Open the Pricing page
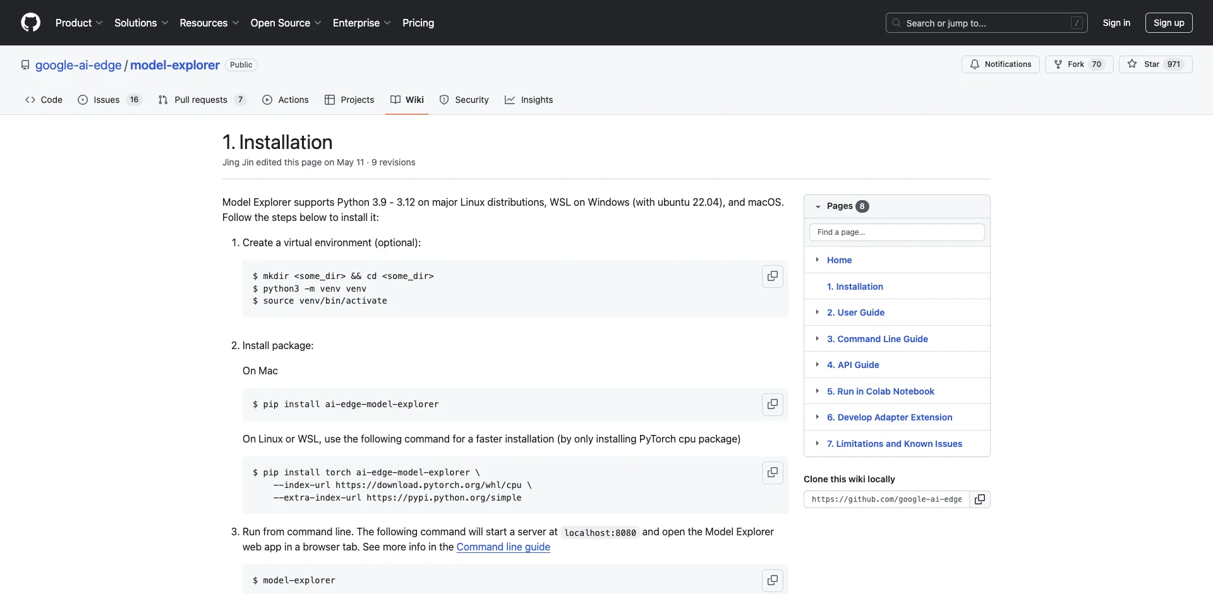 (418, 23)
